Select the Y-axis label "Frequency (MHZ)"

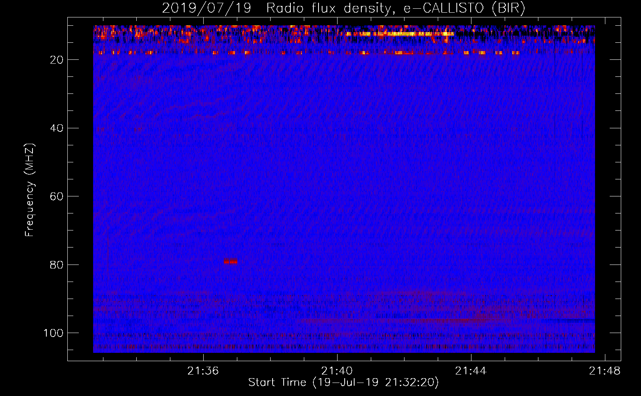coord(30,190)
